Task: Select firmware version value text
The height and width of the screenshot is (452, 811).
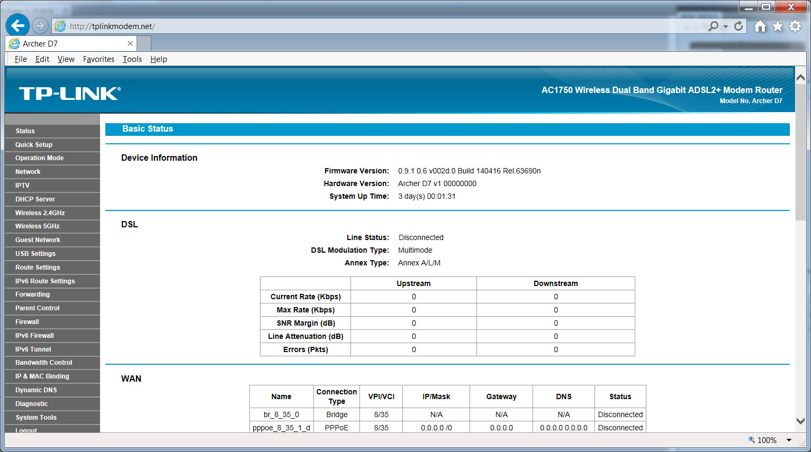Action: (x=469, y=171)
